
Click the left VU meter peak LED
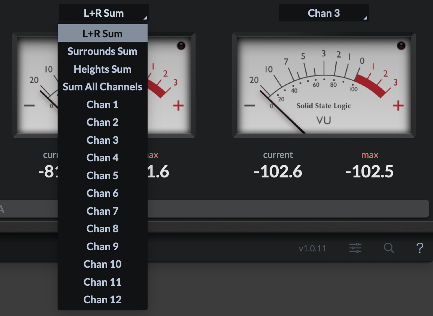click(181, 46)
